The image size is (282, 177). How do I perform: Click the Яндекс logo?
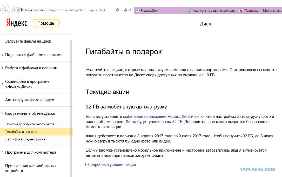point(17,23)
